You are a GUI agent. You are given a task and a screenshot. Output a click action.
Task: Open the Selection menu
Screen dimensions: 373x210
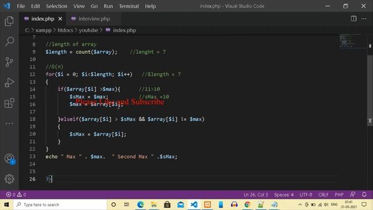coord(57,6)
